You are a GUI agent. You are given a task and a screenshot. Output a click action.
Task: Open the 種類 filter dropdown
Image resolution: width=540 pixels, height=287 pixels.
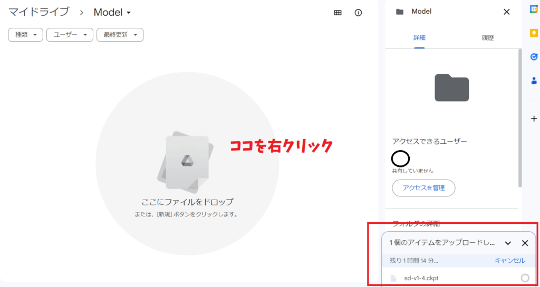tap(25, 35)
